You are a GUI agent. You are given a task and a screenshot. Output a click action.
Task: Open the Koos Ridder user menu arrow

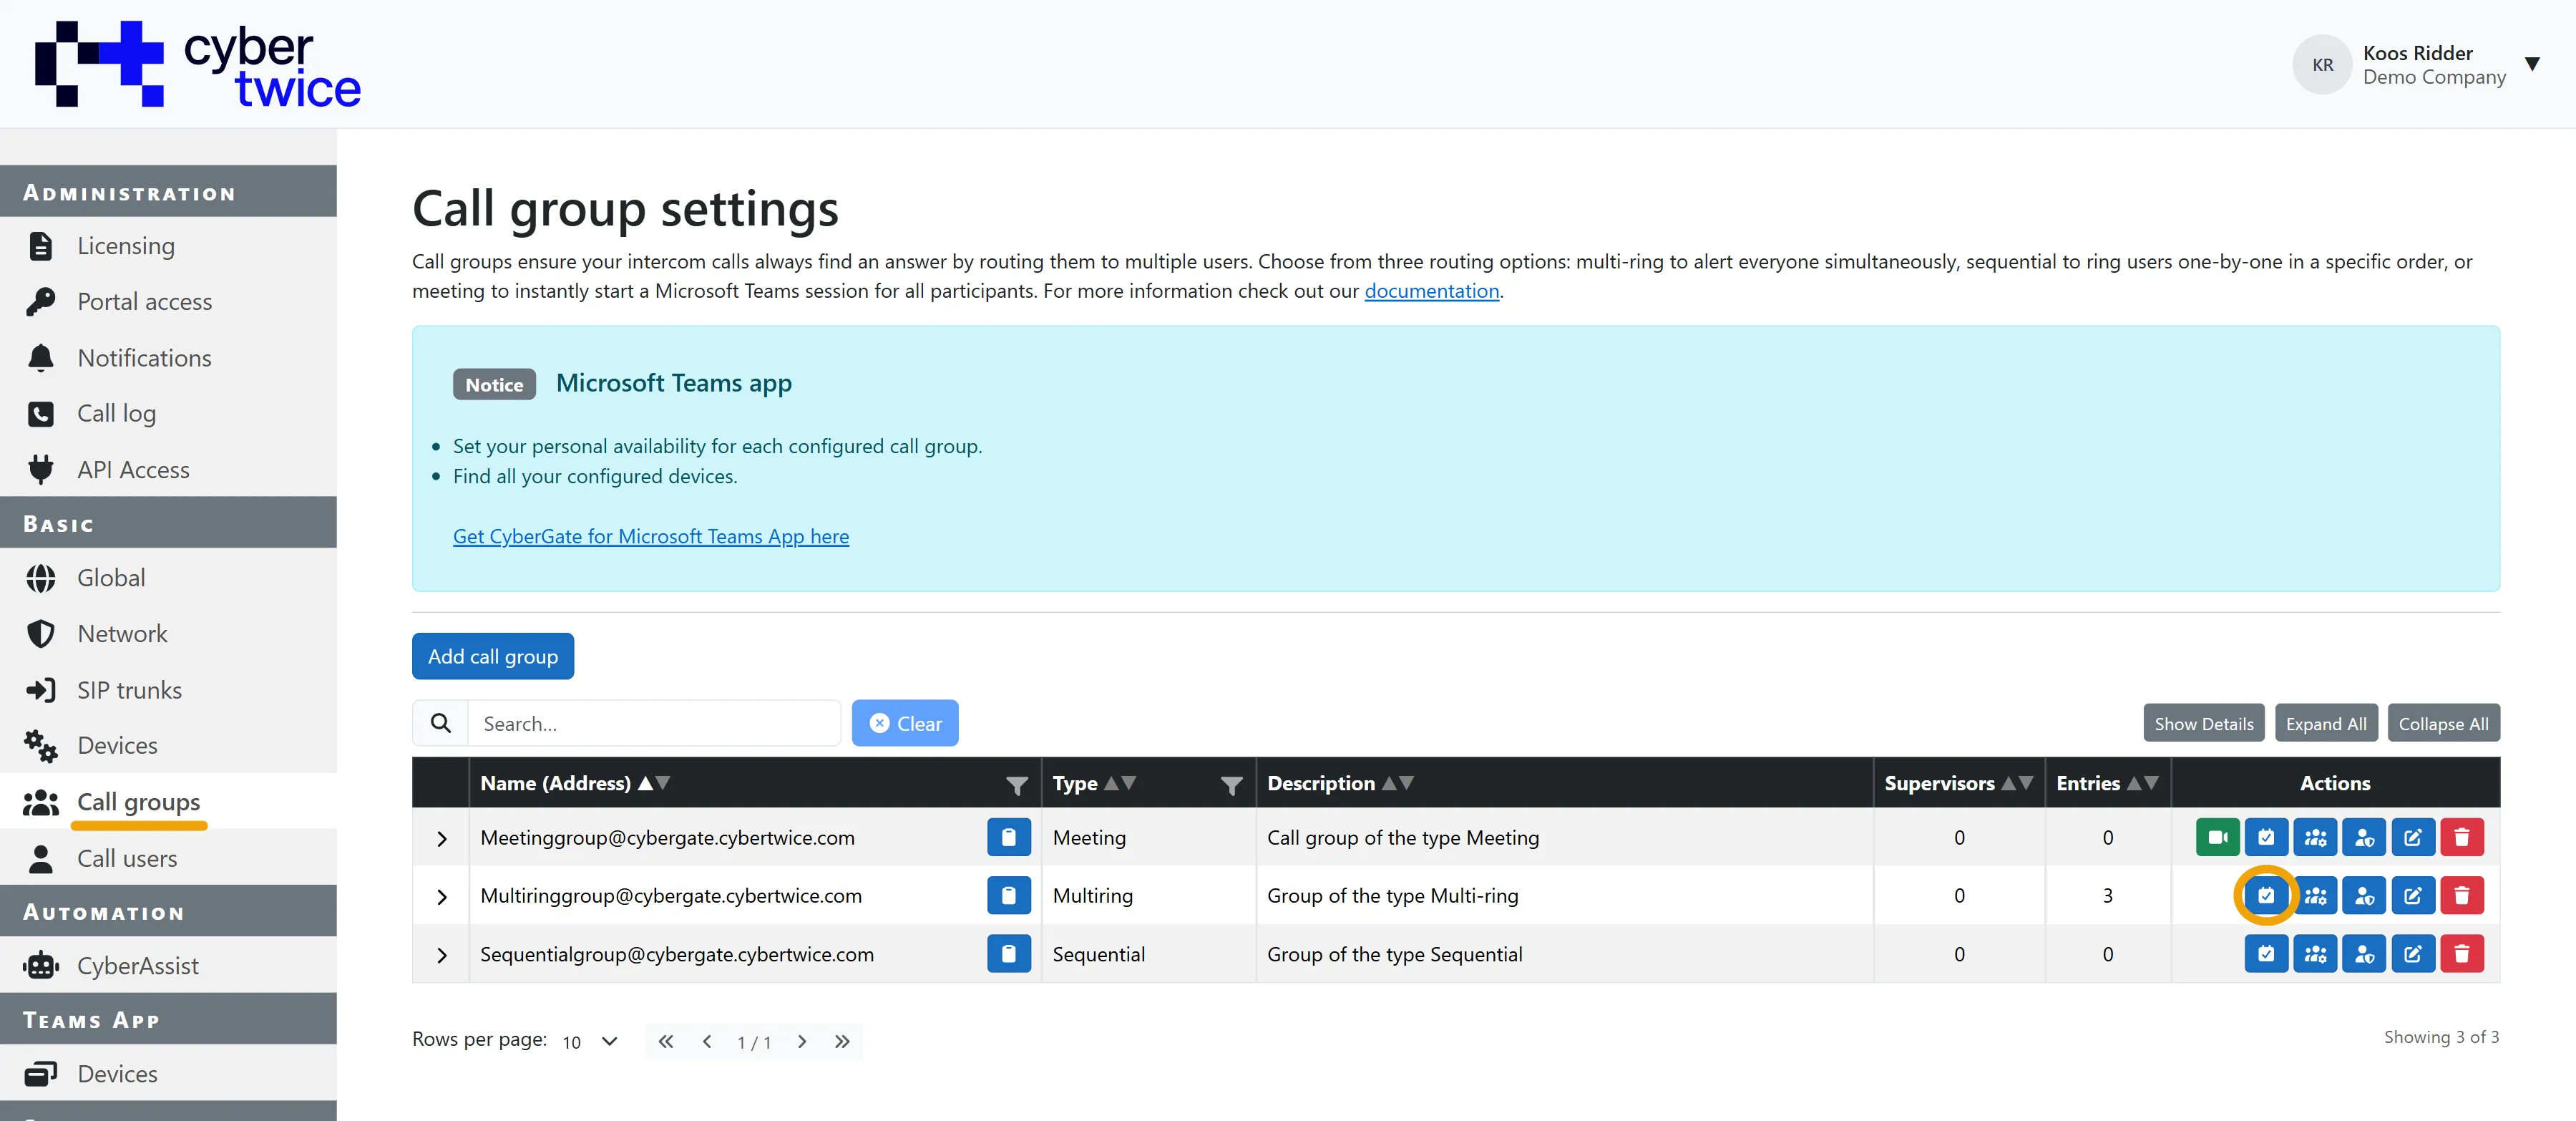coord(2532,64)
